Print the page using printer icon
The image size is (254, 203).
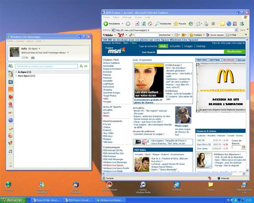[206, 24]
